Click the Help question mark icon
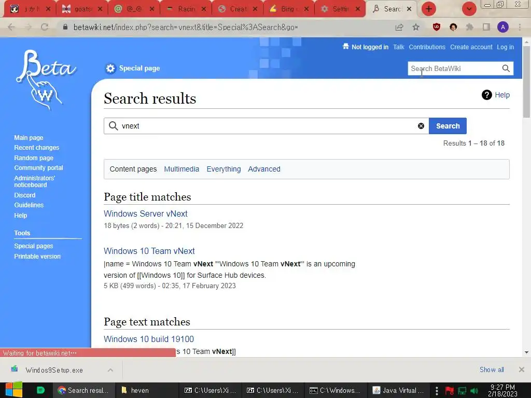The height and width of the screenshot is (398, 531). point(486,95)
